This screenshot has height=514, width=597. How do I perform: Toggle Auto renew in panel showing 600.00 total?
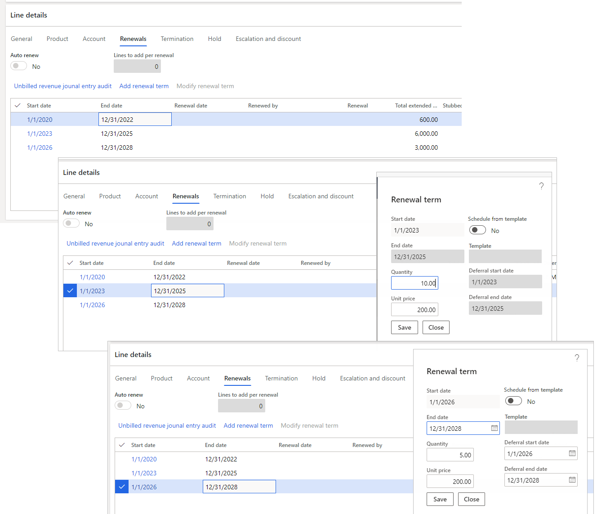click(19, 66)
